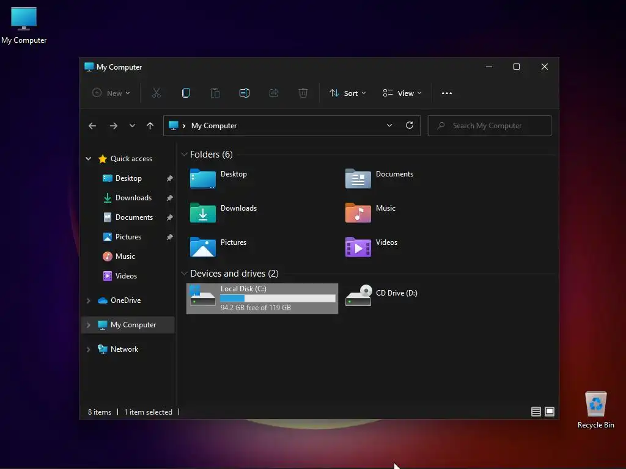The image size is (626, 469).
Task: Maximize the My Computer window
Action: (x=516, y=67)
